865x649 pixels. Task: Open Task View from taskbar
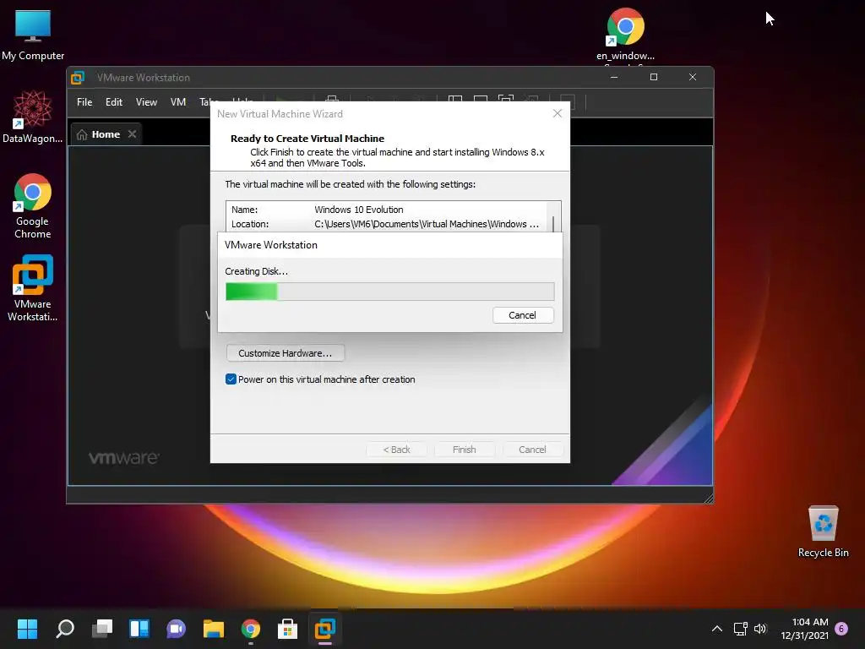coord(102,628)
